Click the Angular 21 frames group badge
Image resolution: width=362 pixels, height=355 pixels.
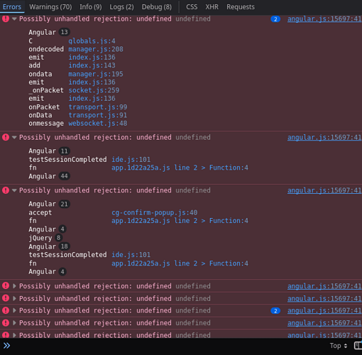click(x=65, y=204)
